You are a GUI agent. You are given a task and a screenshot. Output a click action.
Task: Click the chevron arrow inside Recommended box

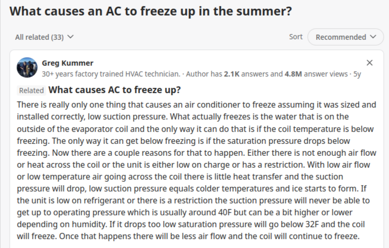[x=373, y=37]
